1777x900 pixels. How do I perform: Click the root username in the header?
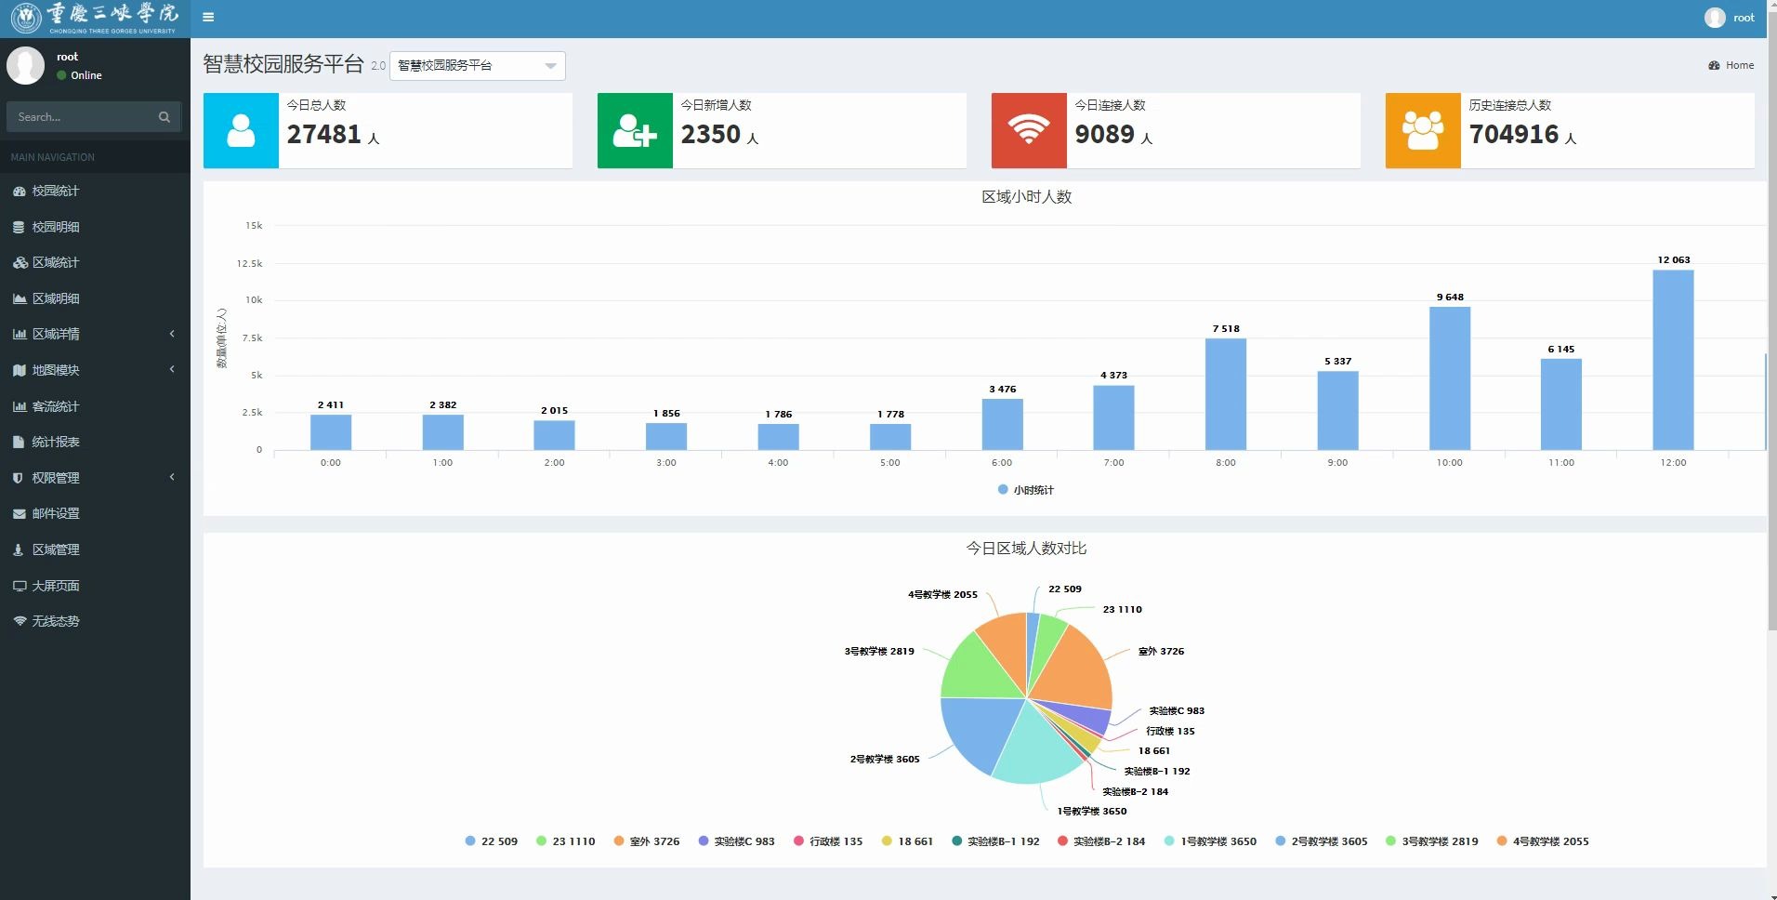click(x=1744, y=18)
